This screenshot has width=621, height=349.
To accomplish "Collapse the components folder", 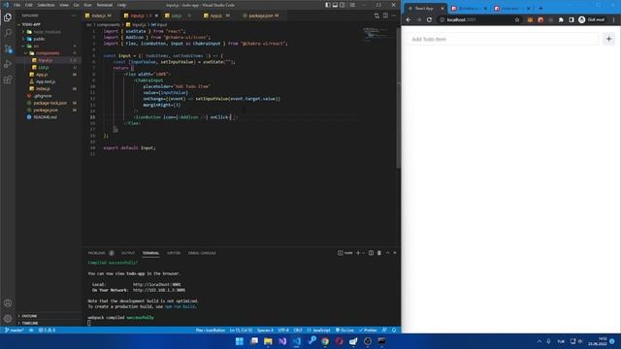I will pos(48,53).
